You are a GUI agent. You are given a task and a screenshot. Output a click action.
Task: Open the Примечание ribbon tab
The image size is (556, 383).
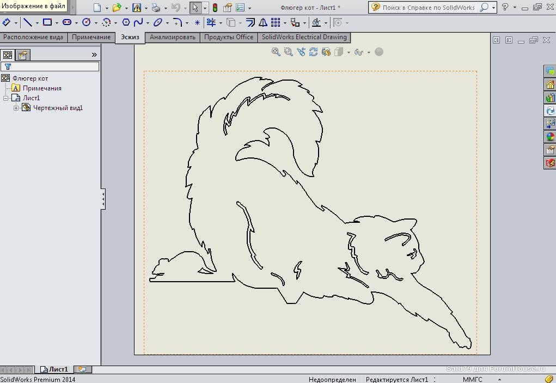click(x=91, y=37)
